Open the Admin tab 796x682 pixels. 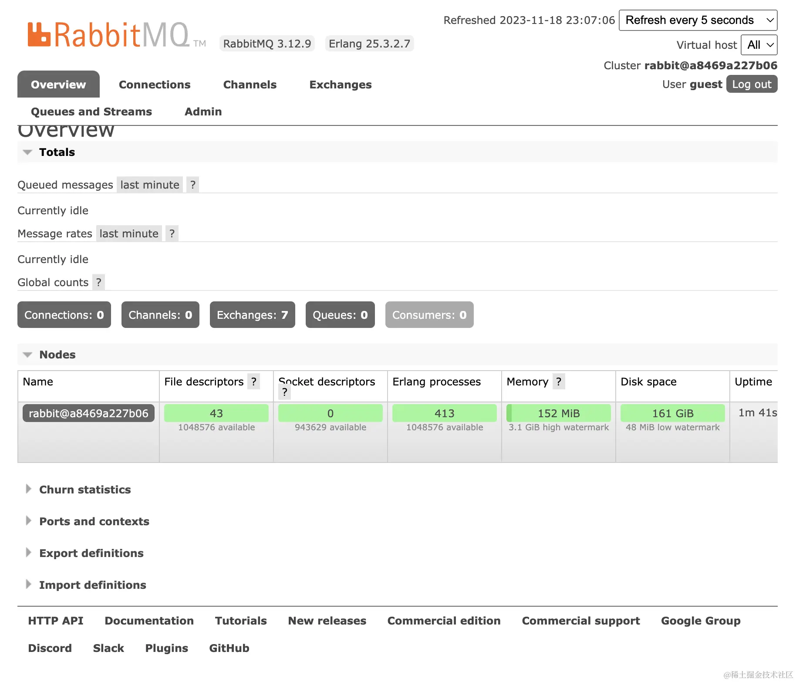coord(203,111)
